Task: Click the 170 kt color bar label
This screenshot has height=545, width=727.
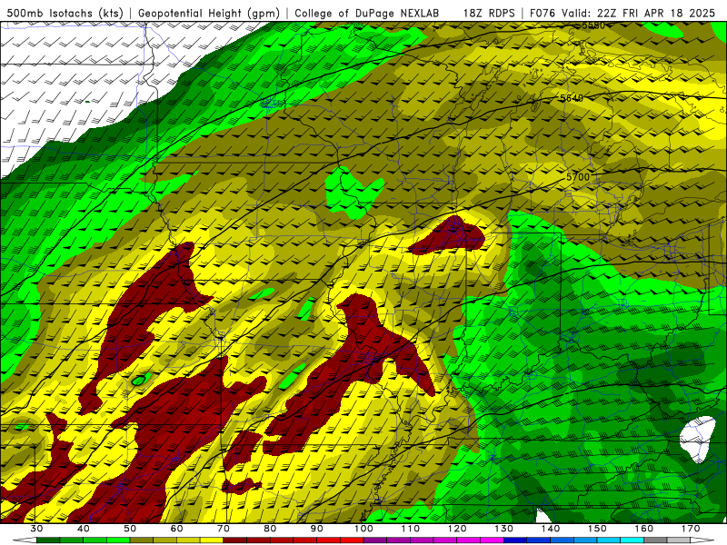Action: point(691,529)
